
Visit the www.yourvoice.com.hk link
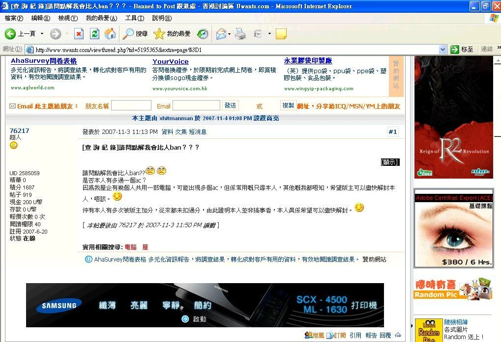click(180, 89)
